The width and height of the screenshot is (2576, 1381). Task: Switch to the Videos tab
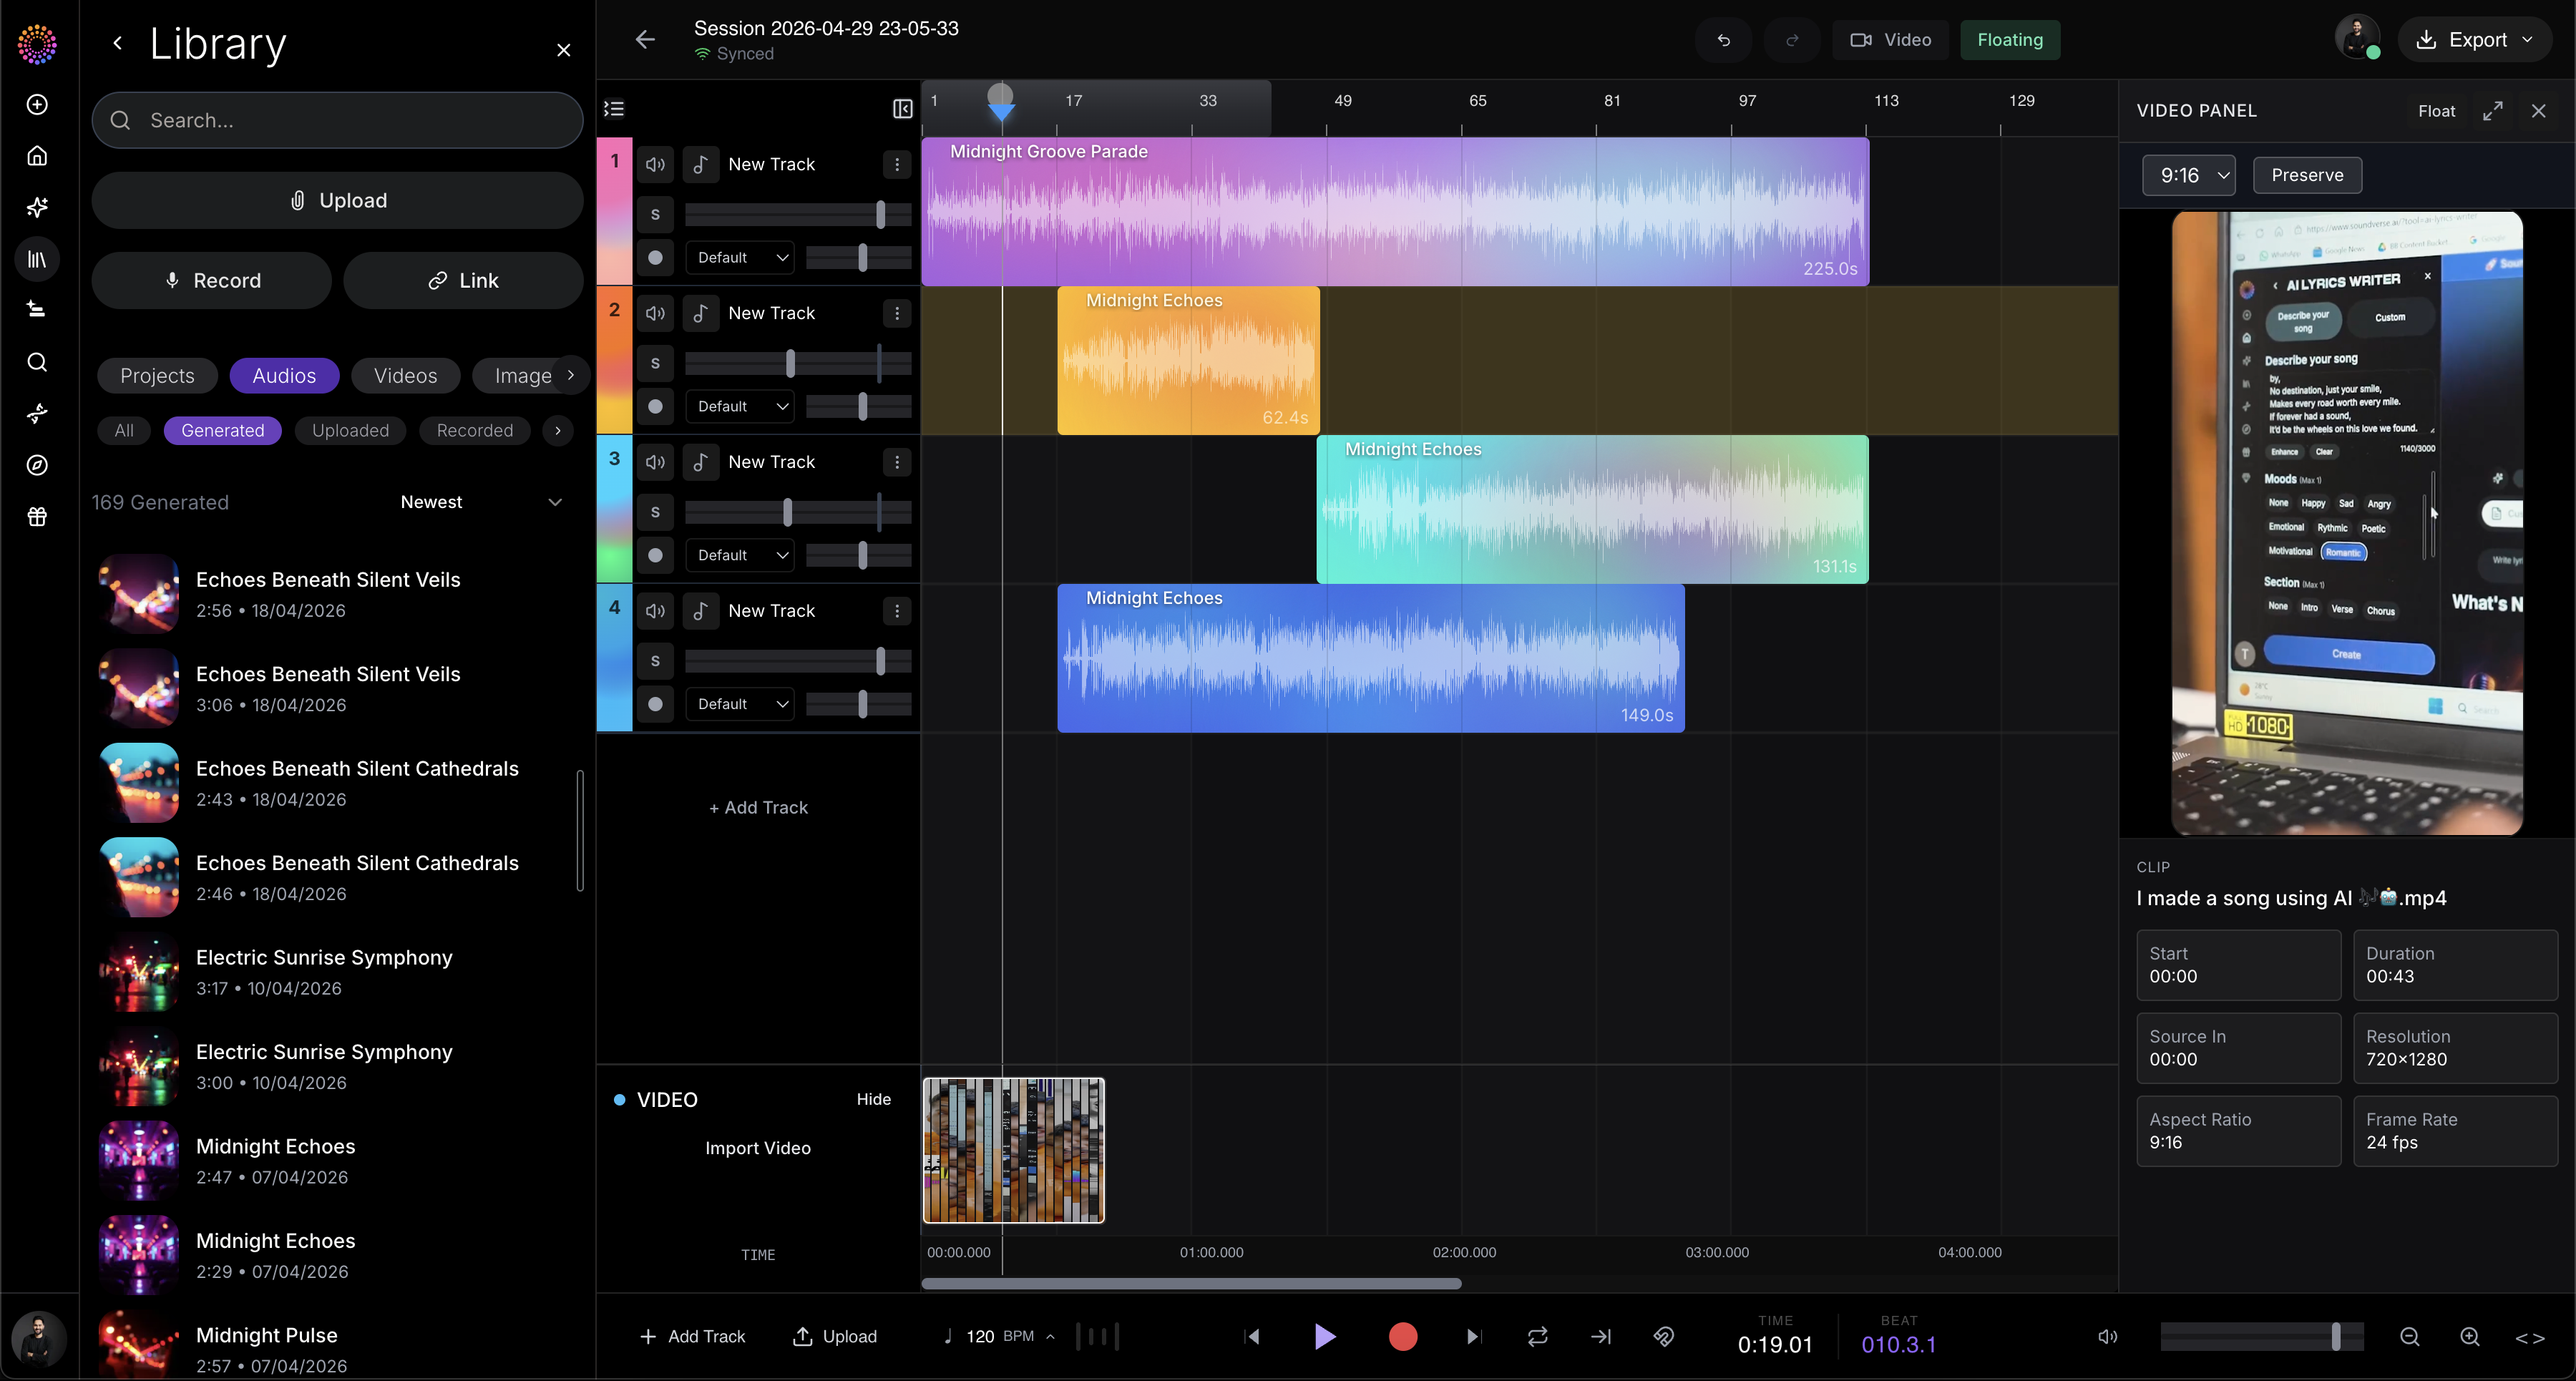[x=405, y=375]
